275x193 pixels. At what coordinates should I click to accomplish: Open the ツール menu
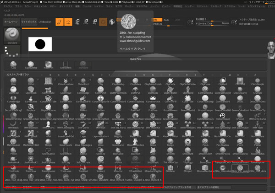coord(241,6)
